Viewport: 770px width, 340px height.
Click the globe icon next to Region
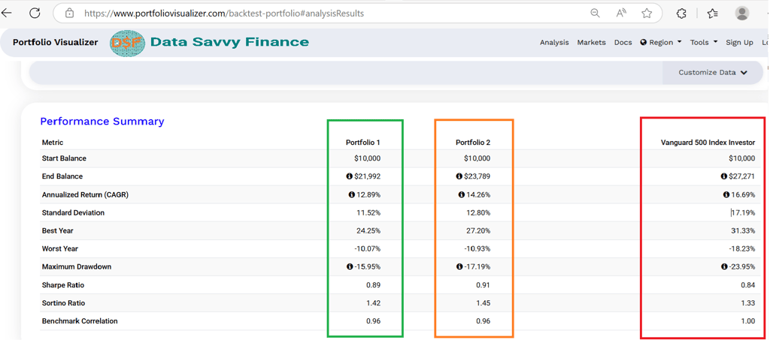644,43
